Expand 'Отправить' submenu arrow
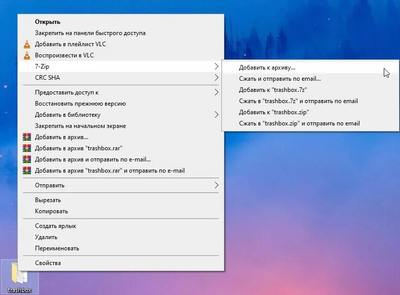The image size is (400, 295). (216, 185)
